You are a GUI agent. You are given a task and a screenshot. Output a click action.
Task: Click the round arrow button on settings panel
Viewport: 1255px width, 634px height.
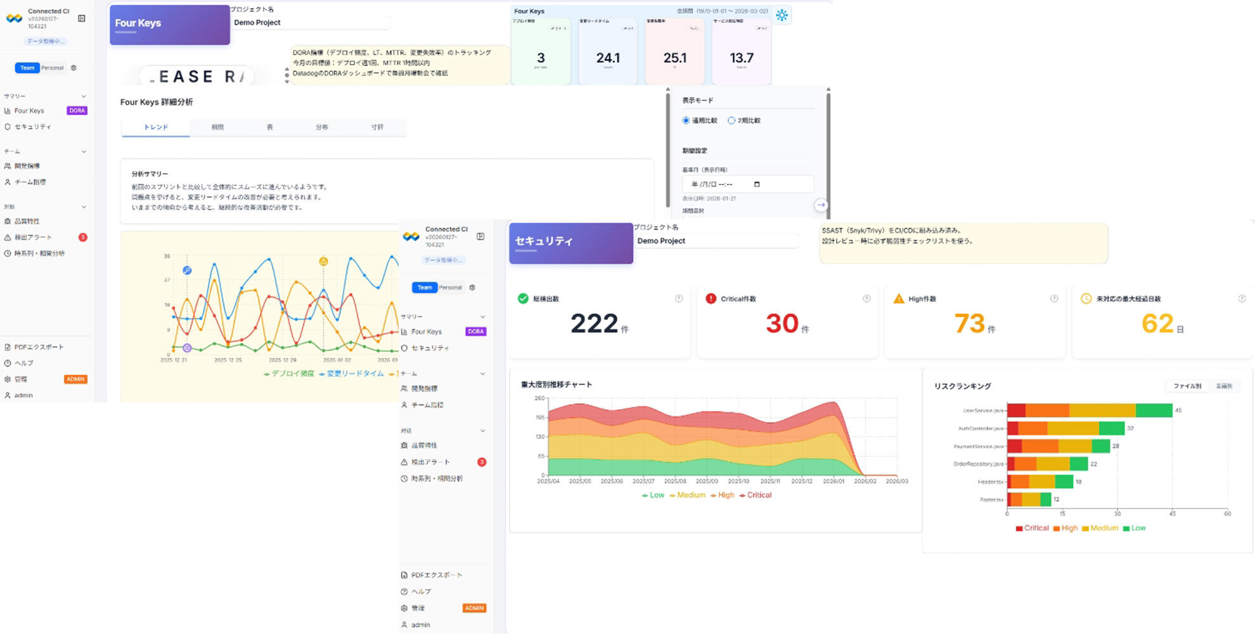pyautogui.click(x=821, y=205)
